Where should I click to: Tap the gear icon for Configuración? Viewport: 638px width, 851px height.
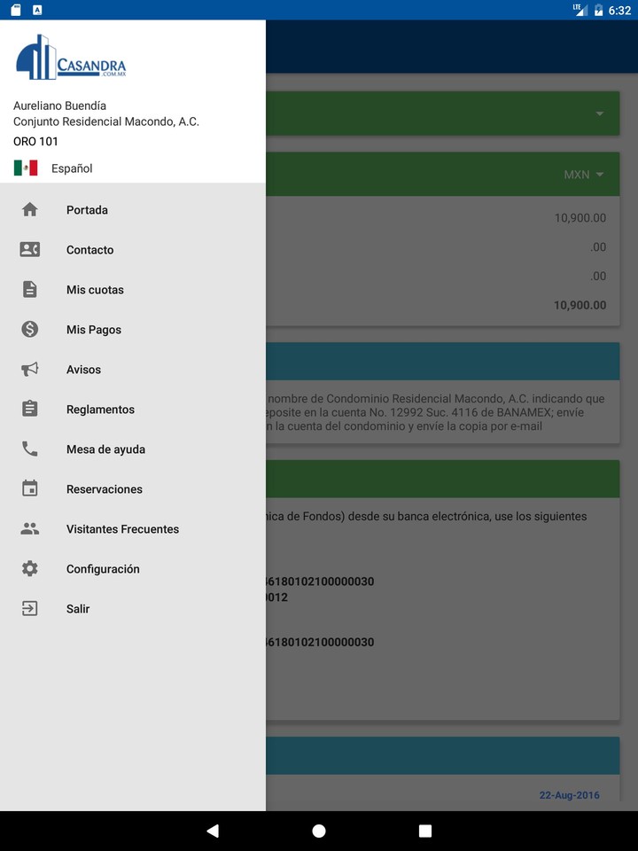coord(30,569)
